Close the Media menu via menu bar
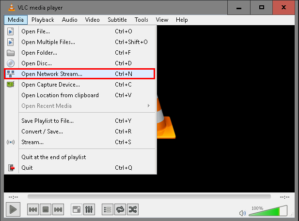Image resolution: width=299 pixels, height=221 pixels. pos(16,20)
